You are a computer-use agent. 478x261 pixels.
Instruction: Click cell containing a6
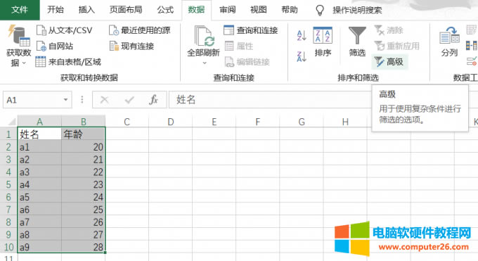click(39, 210)
